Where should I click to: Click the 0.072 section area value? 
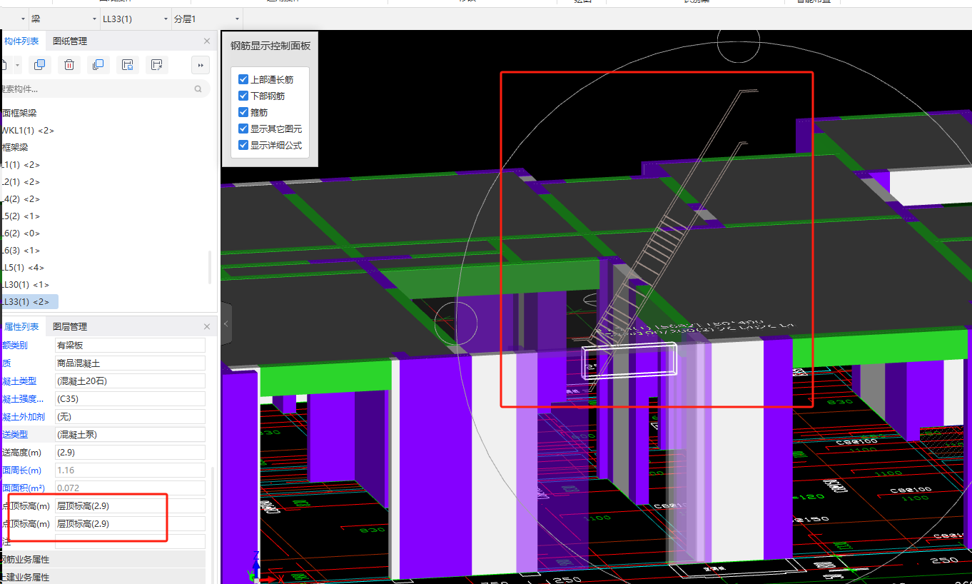[x=130, y=488]
